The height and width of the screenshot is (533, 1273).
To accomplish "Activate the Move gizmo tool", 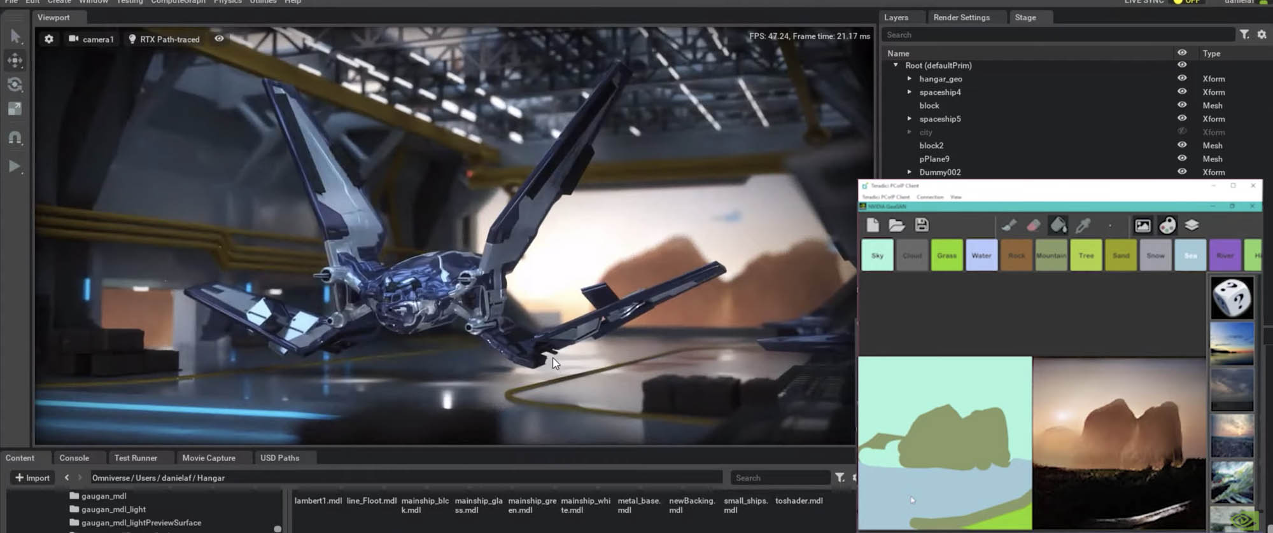I will 15,60.
